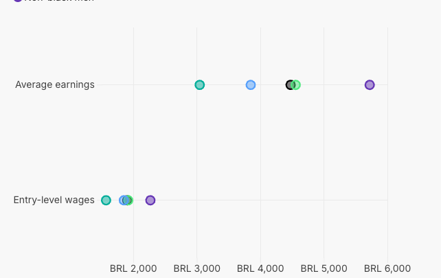Click the BRL 4,000 axis label
The image size is (441, 278).
click(260, 268)
